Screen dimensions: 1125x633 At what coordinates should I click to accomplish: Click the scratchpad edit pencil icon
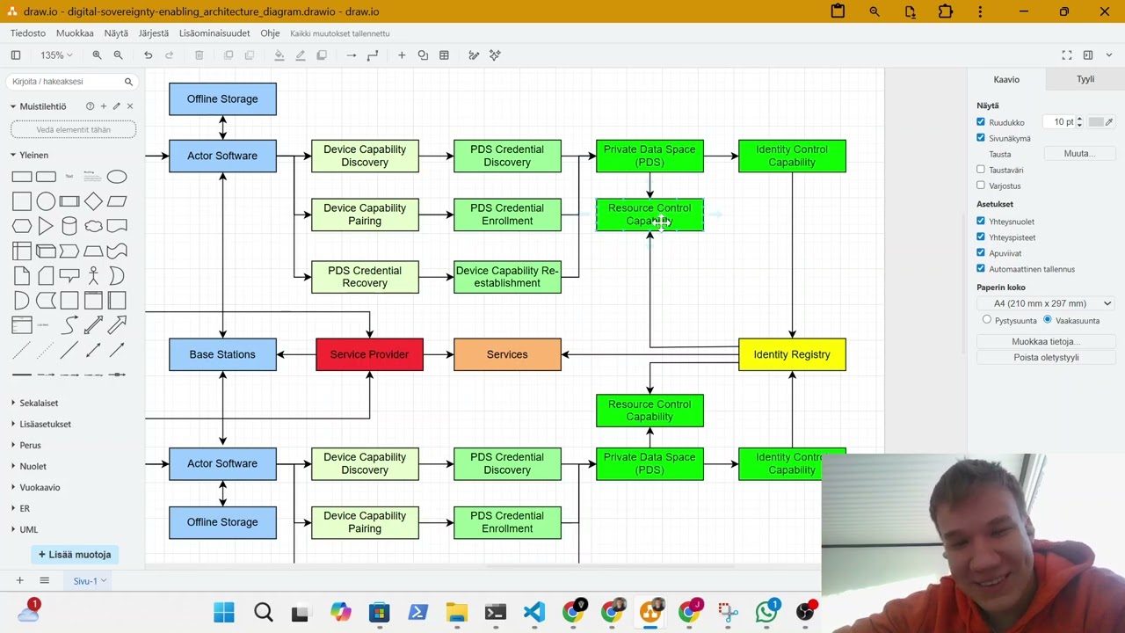(x=116, y=106)
